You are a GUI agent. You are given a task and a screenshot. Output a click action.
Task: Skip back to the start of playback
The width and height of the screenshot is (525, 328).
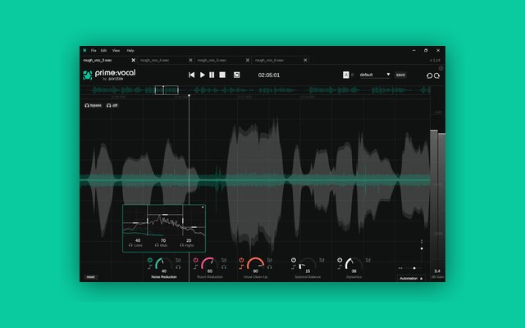191,75
